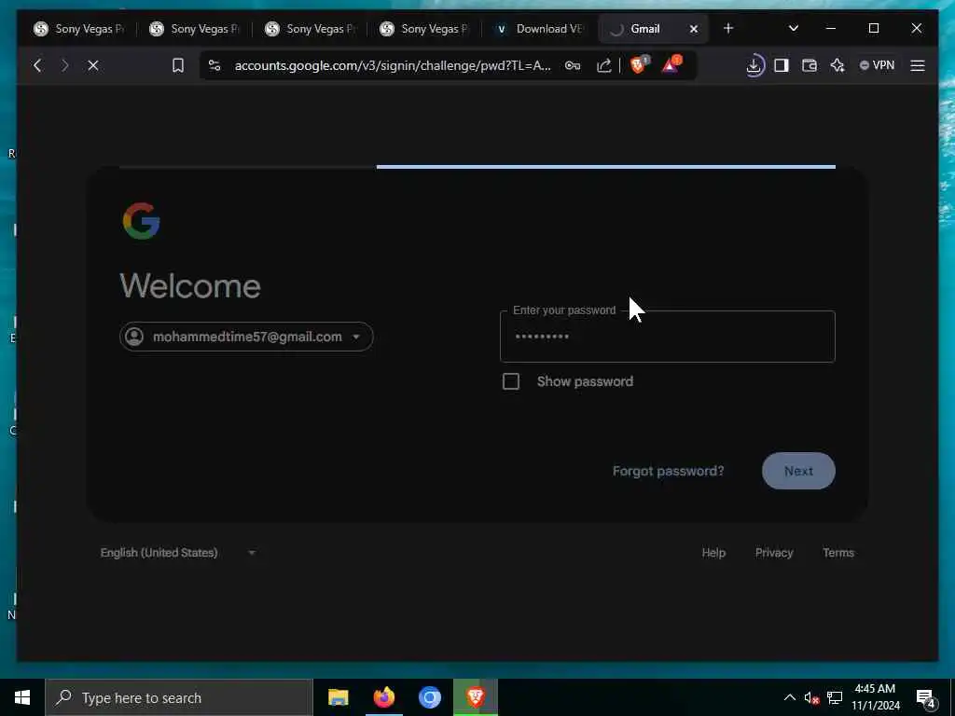The image size is (955, 716).
Task: Switch to the fourth Sony Vegas tab
Action: [425, 29]
